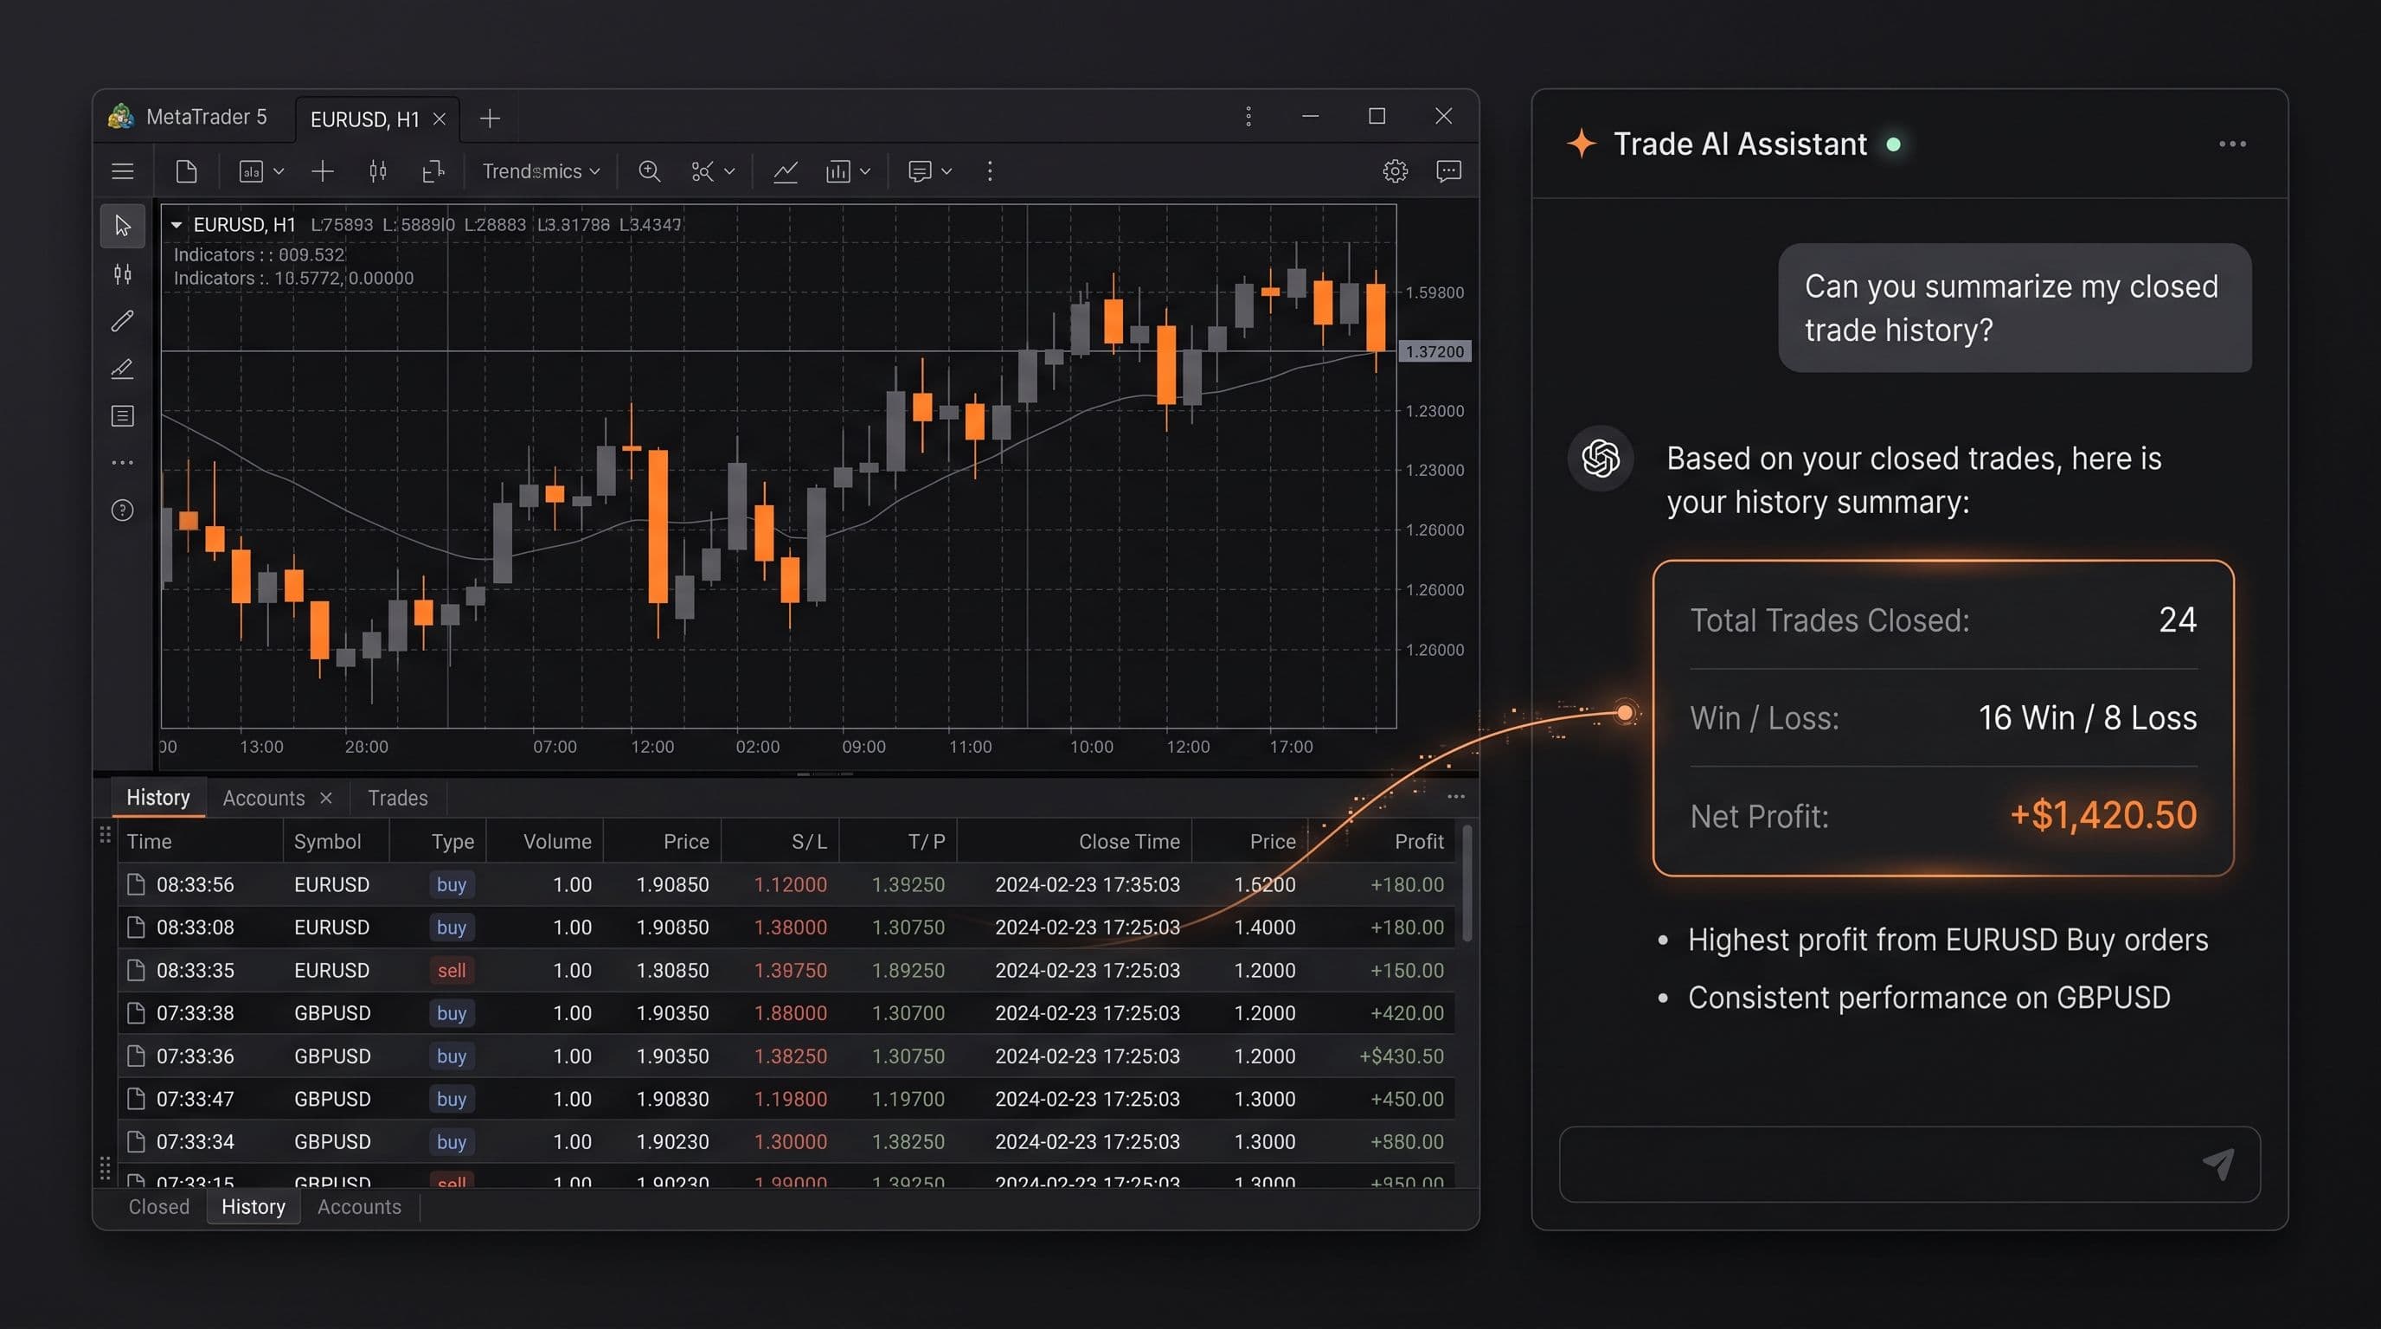Click the zoom in magnifier icon
2381x1329 pixels.
(649, 171)
